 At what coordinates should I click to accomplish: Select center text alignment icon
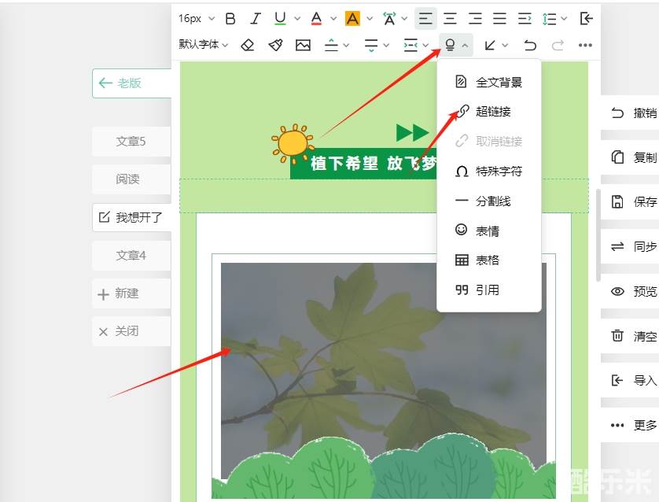click(450, 18)
